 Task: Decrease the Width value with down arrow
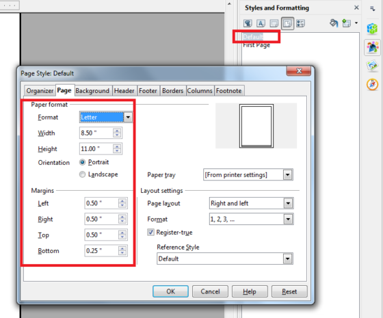pyautogui.click(x=117, y=135)
